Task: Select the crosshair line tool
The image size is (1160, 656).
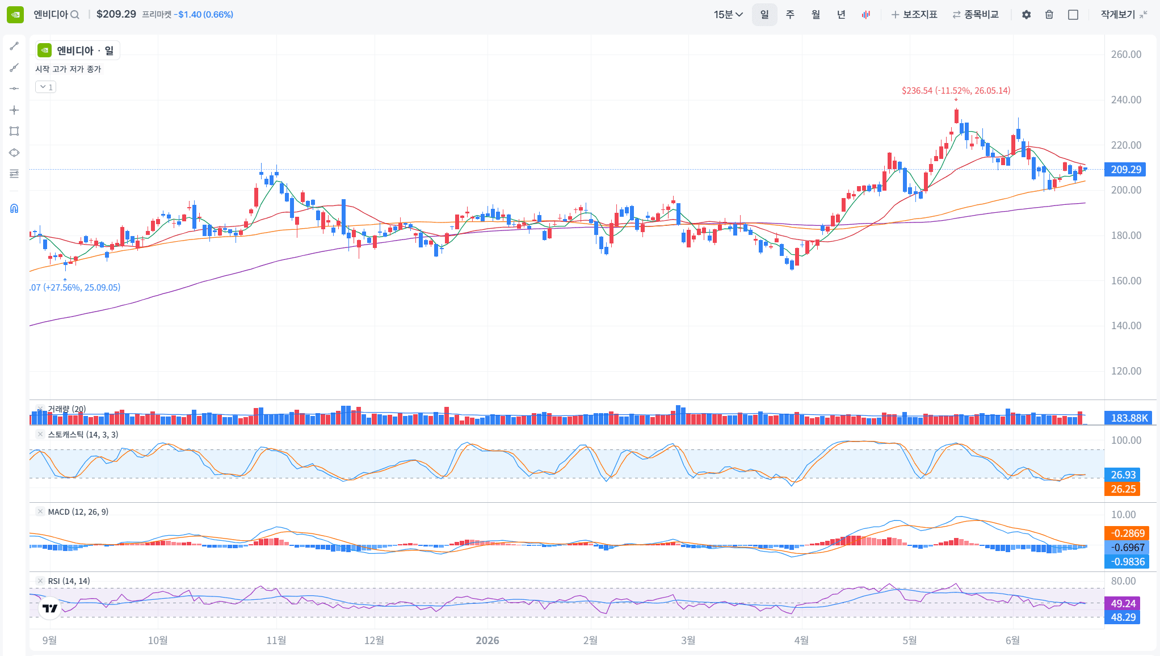Action: [14, 110]
